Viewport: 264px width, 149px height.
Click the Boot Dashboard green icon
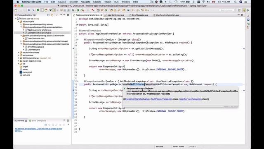point(30,121)
